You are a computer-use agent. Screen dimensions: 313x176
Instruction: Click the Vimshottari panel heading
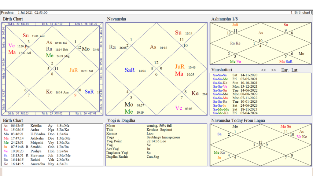[x=222, y=70]
